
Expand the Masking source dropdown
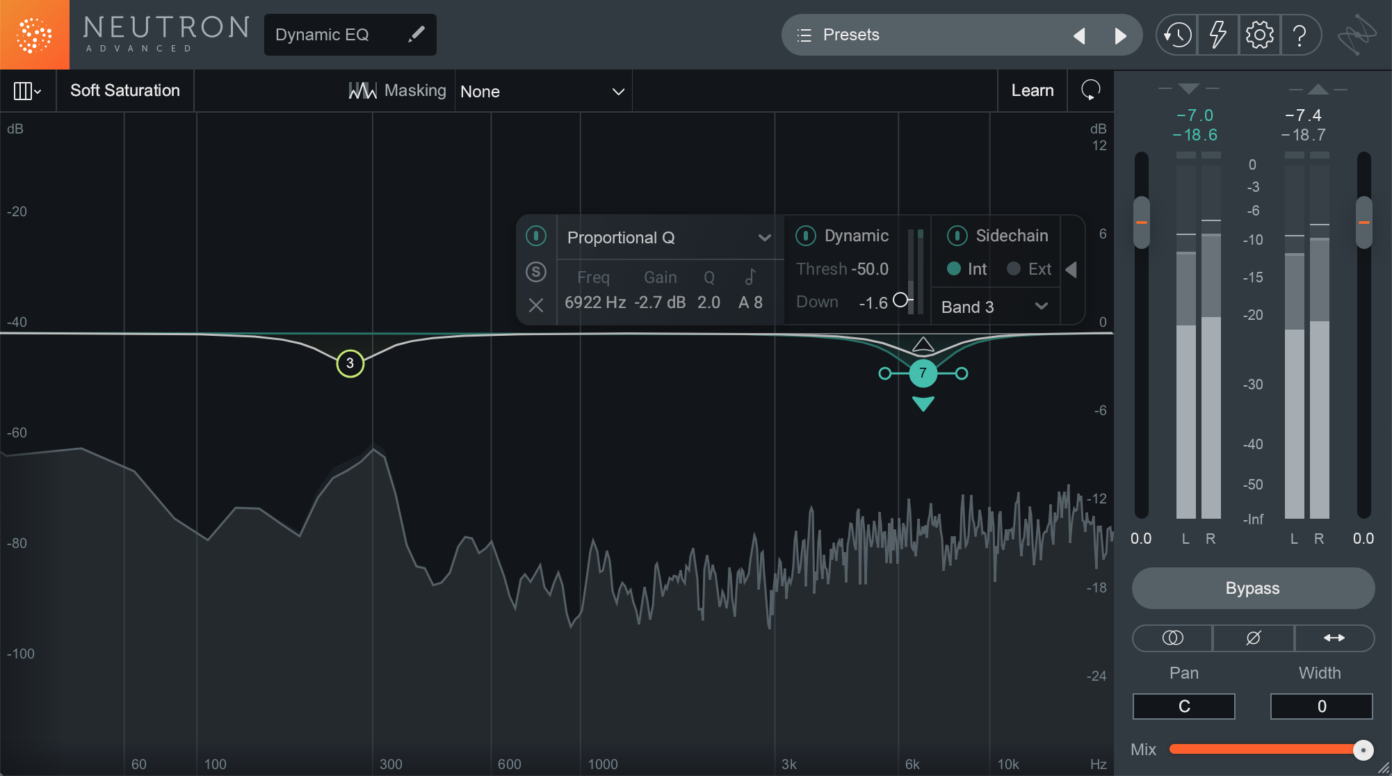[542, 90]
